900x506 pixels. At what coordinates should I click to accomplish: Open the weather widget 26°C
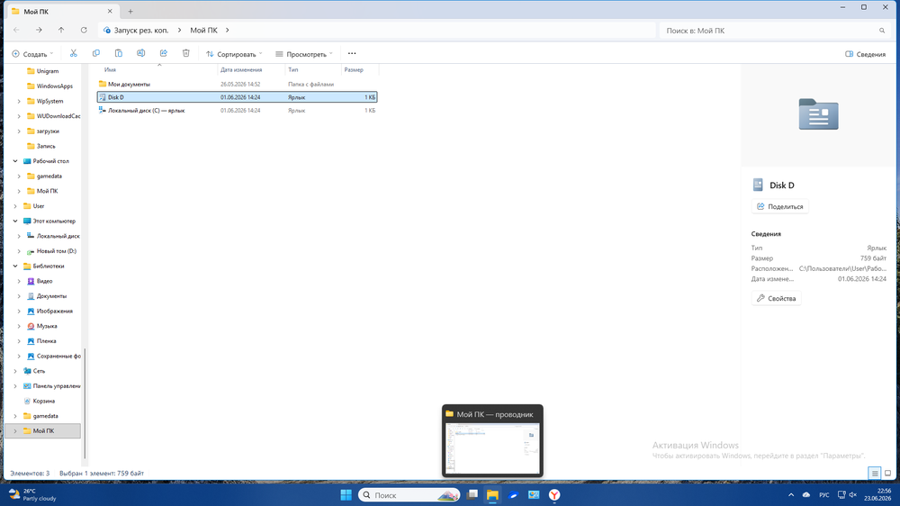click(32, 494)
